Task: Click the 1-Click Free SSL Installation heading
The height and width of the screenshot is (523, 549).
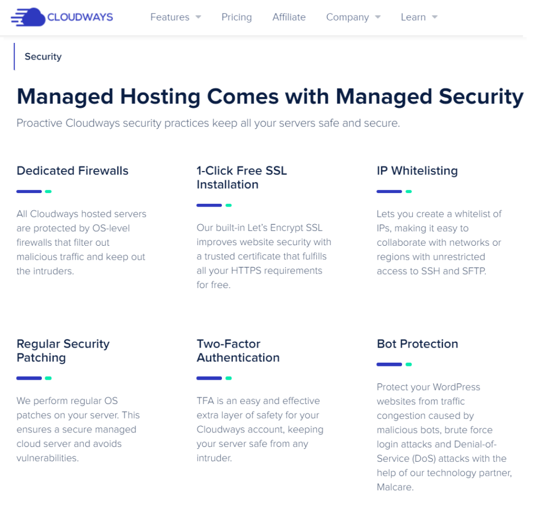Action: pos(242,178)
